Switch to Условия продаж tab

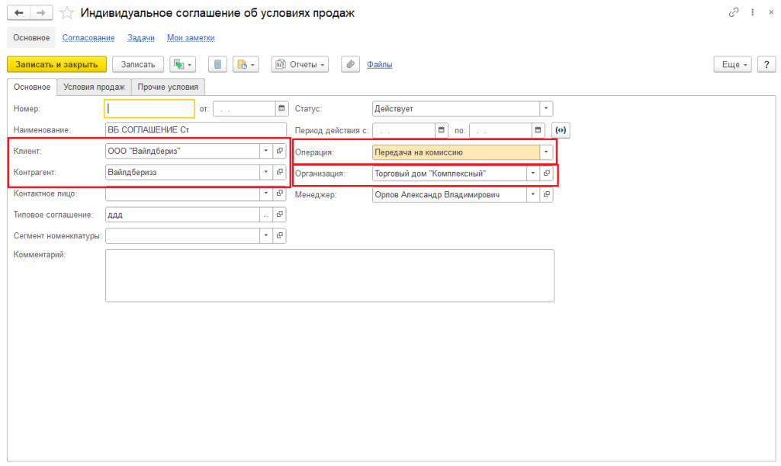pos(94,87)
